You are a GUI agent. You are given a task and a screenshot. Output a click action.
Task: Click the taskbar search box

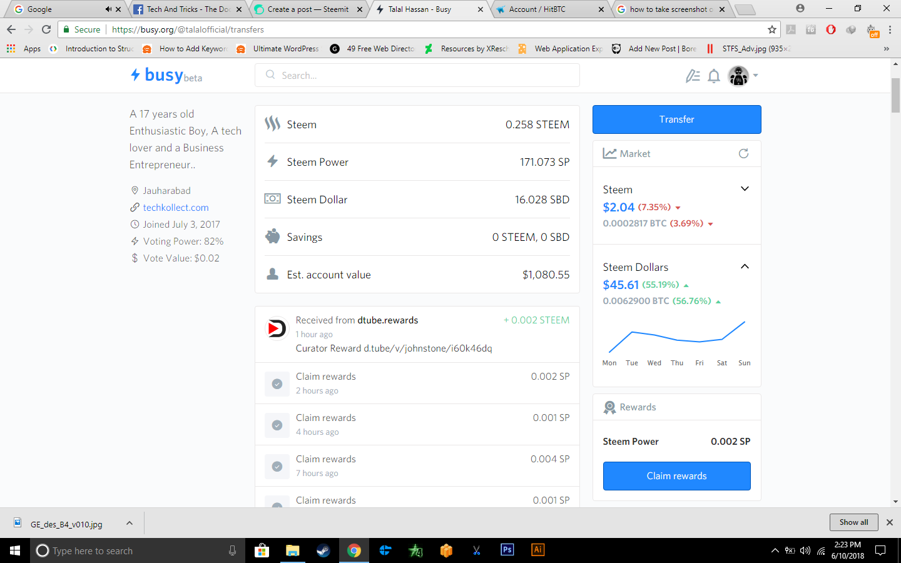point(138,550)
